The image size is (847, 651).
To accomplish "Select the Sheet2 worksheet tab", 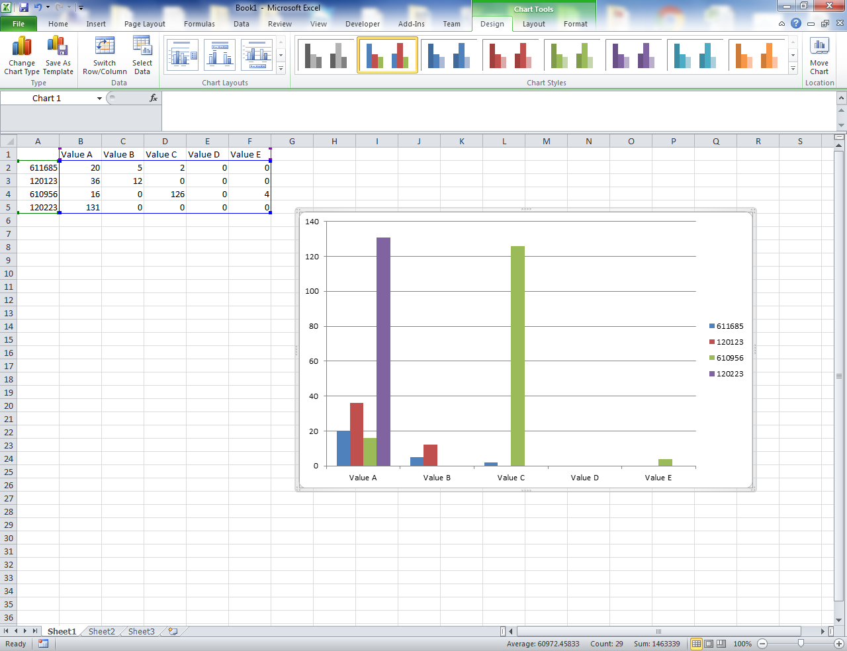I will tap(102, 631).
